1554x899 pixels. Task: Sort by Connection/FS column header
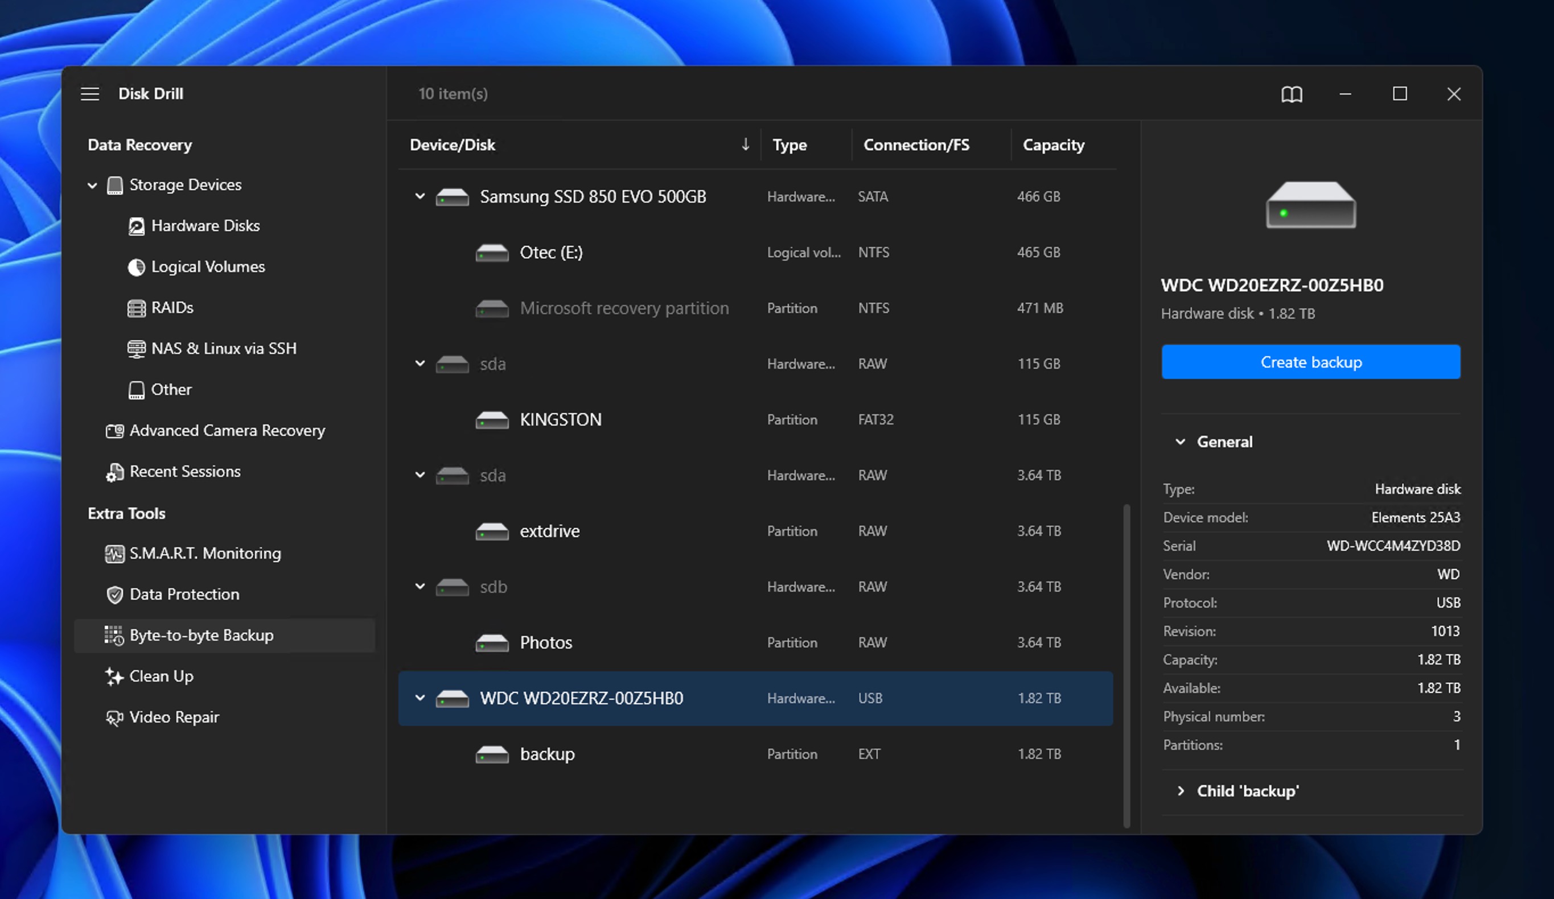coord(916,145)
